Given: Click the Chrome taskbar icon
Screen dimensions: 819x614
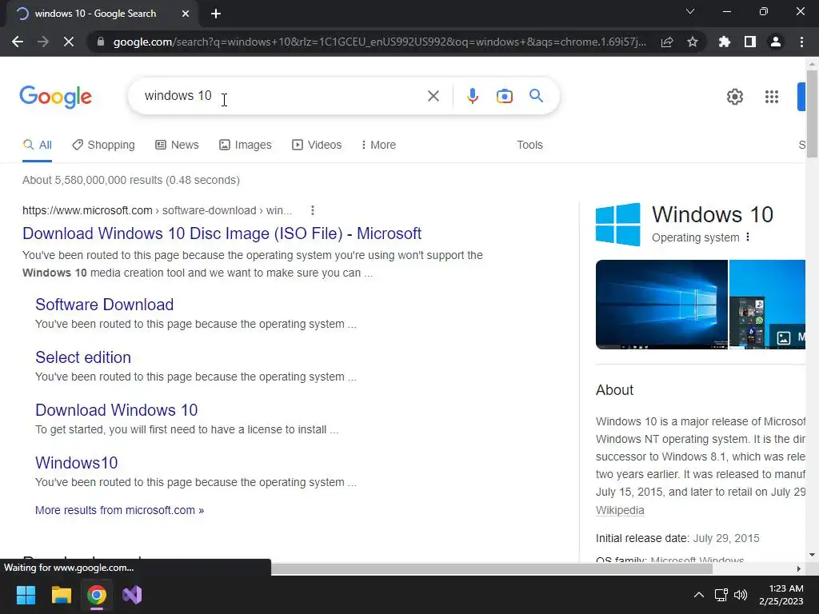Looking at the screenshot, I should pos(97,595).
